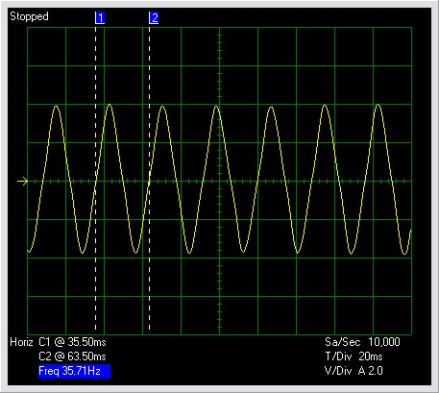Click the leftmost peak of the yellow waveform
Viewport: 439px width, 393px height.
[x=57, y=106]
